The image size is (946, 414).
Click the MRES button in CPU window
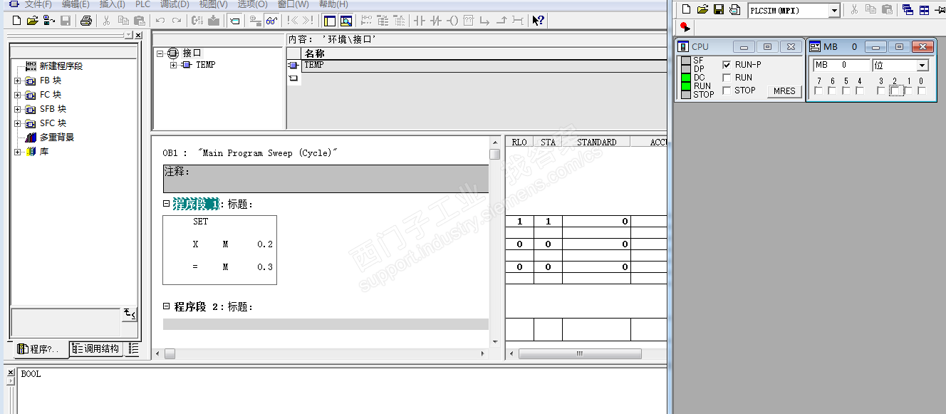(x=784, y=91)
